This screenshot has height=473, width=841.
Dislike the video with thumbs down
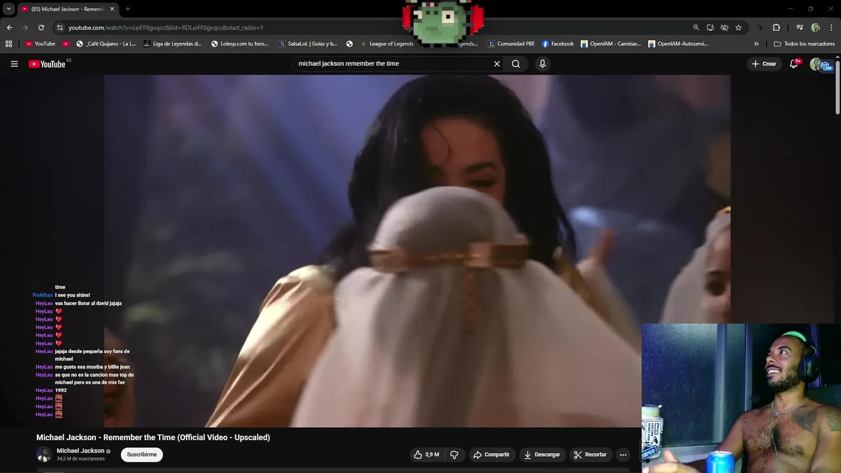[x=454, y=455]
